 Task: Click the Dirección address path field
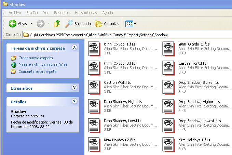click(x=127, y=35)
